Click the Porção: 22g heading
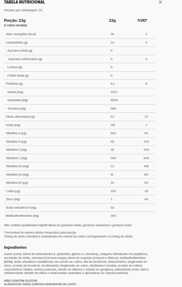The height and width of the screenshot is (287, 182). pos(15,20)
